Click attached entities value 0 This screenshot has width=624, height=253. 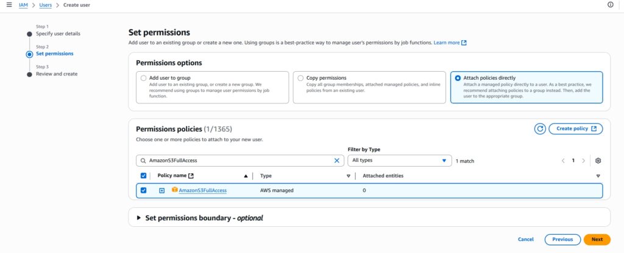click(x=364, y=190)
